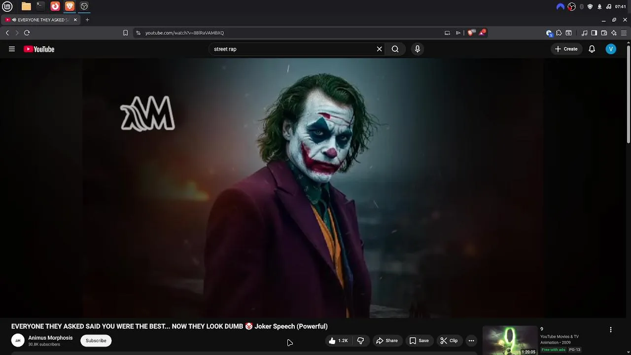
Task: Open the movie 9 thumbnail
Action: tap(510, 340)
